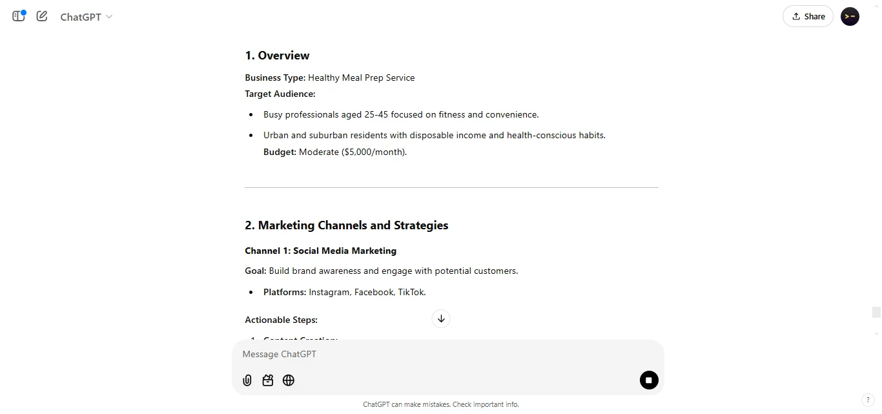Open help via the question mark icon
This screenshot has width=882, height=414.
(x=868, y=400)
